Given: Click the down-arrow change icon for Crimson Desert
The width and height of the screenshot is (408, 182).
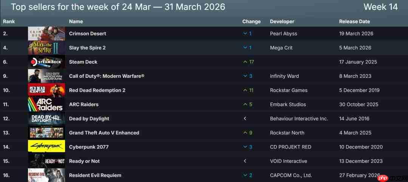Looking at the screenshot, I should point(245,34).
